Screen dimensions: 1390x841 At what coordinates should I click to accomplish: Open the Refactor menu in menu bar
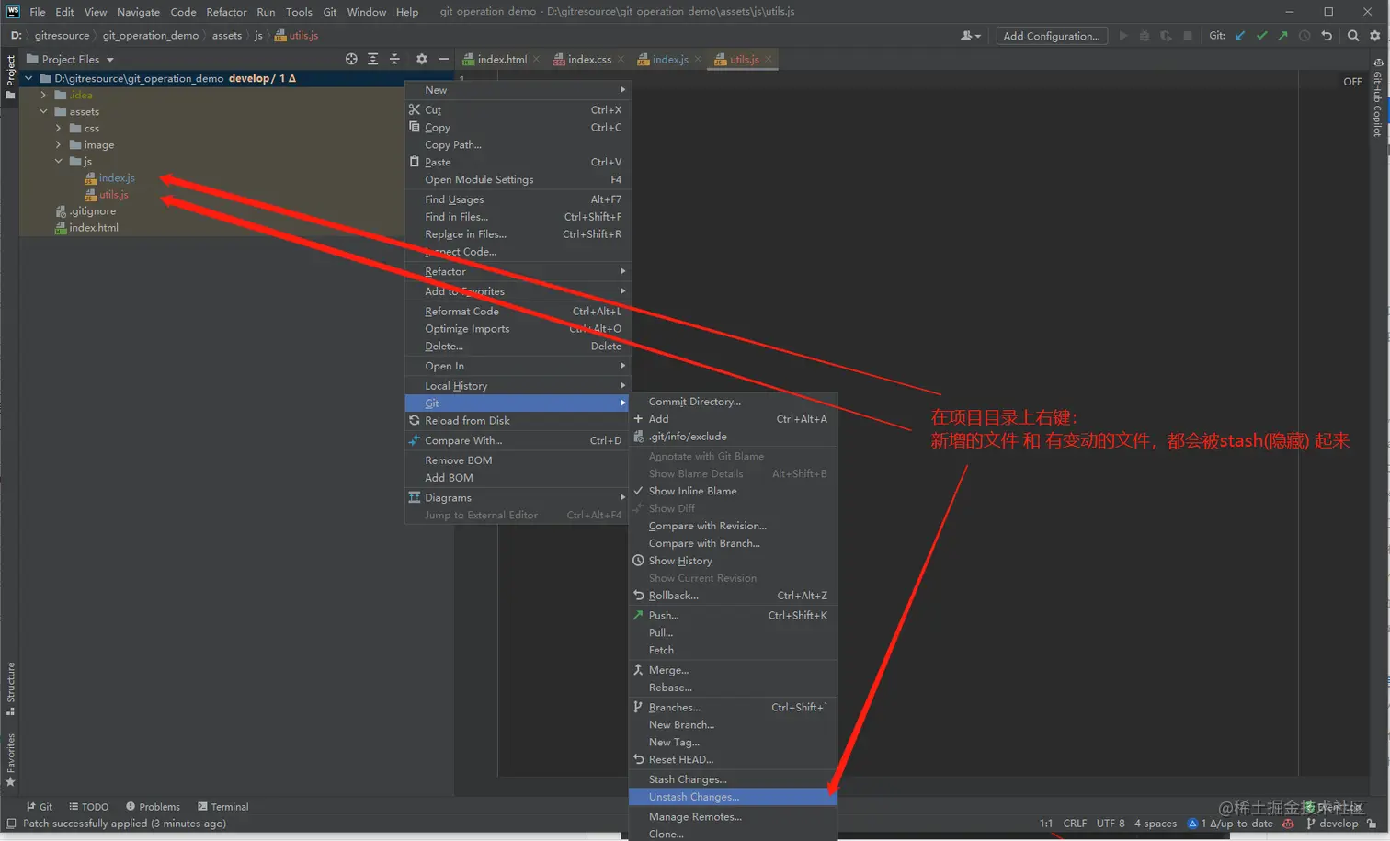[226, 12]
